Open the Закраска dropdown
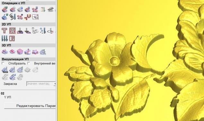Screen dimensions: 204x121 (x=41, y=84)
